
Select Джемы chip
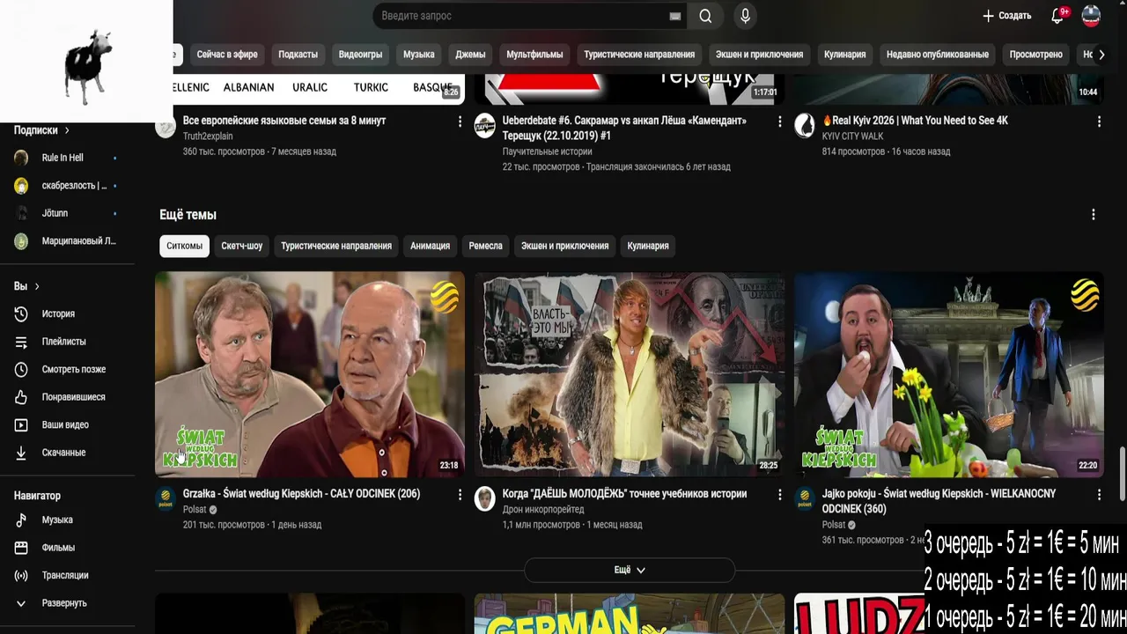click(x=470, y=55)
